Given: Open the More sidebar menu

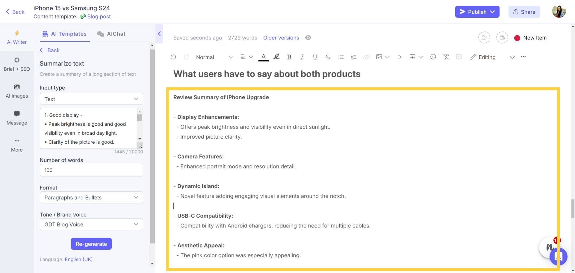Looking at the screenshot, I should [17, 145].
